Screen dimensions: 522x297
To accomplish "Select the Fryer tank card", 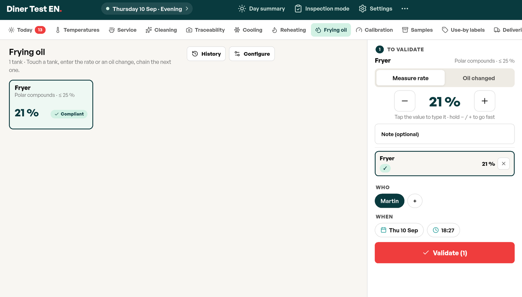I will click(51, 105).
